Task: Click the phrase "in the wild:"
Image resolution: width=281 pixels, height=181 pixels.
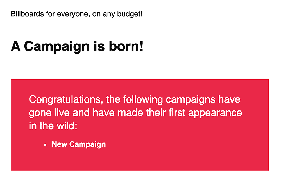Action: [53, 126]
